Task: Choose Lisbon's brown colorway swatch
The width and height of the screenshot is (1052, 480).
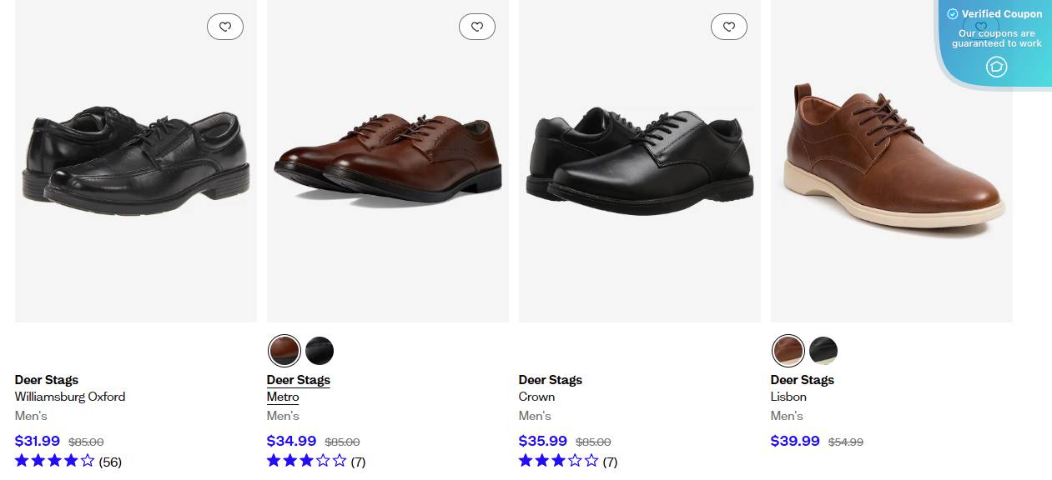Action: 788,351
